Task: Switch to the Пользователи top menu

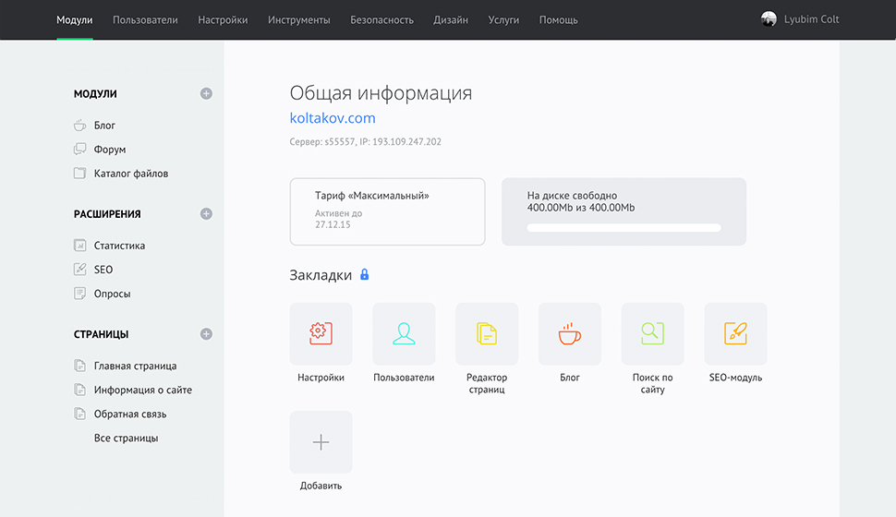Action: point(145,19)
